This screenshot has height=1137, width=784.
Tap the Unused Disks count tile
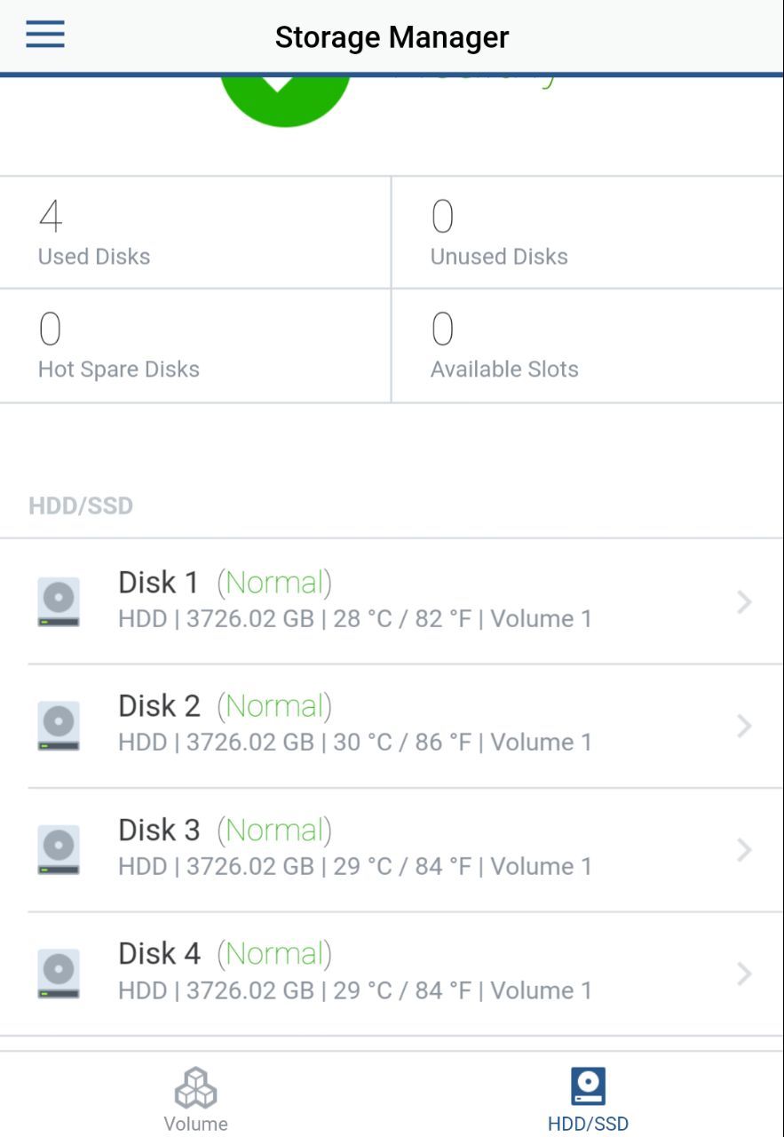[588, 233]
